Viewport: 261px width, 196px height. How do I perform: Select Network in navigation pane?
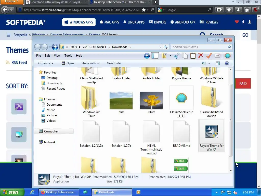pos(50,142)
